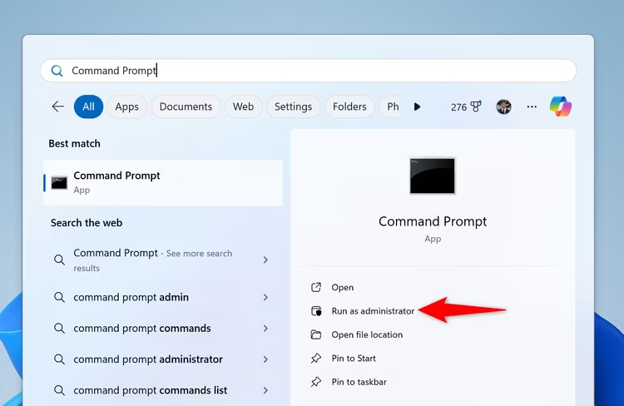This screenshot has height=406, width=624.
Task: Open web result 'Command Prompt - See more search results'
Action: click(x=163, y=260)
